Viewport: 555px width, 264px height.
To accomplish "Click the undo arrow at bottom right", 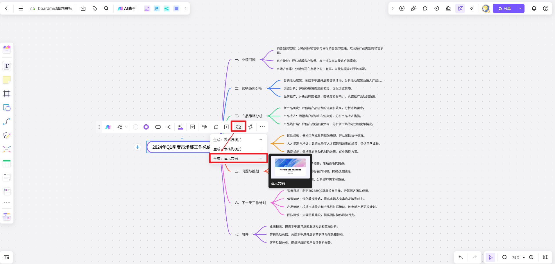I will [x=460, y=257].
